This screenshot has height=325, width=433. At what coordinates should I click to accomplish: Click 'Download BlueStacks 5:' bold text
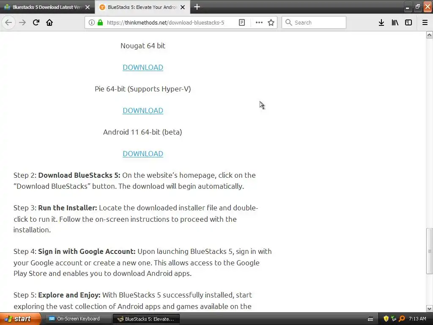click(x=79, y=175)
